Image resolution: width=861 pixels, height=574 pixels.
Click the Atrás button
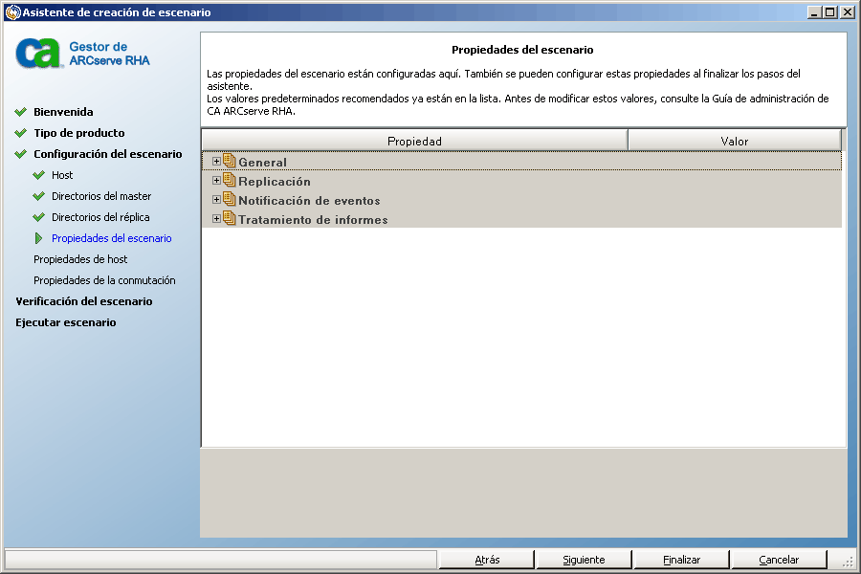click(486, 560)
